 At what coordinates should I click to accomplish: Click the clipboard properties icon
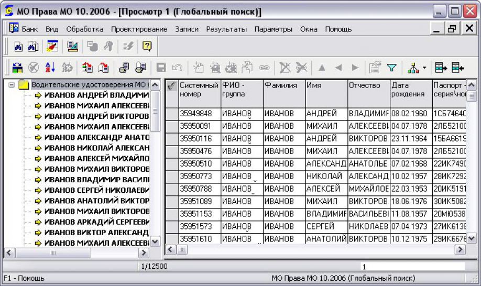(375, 68)
